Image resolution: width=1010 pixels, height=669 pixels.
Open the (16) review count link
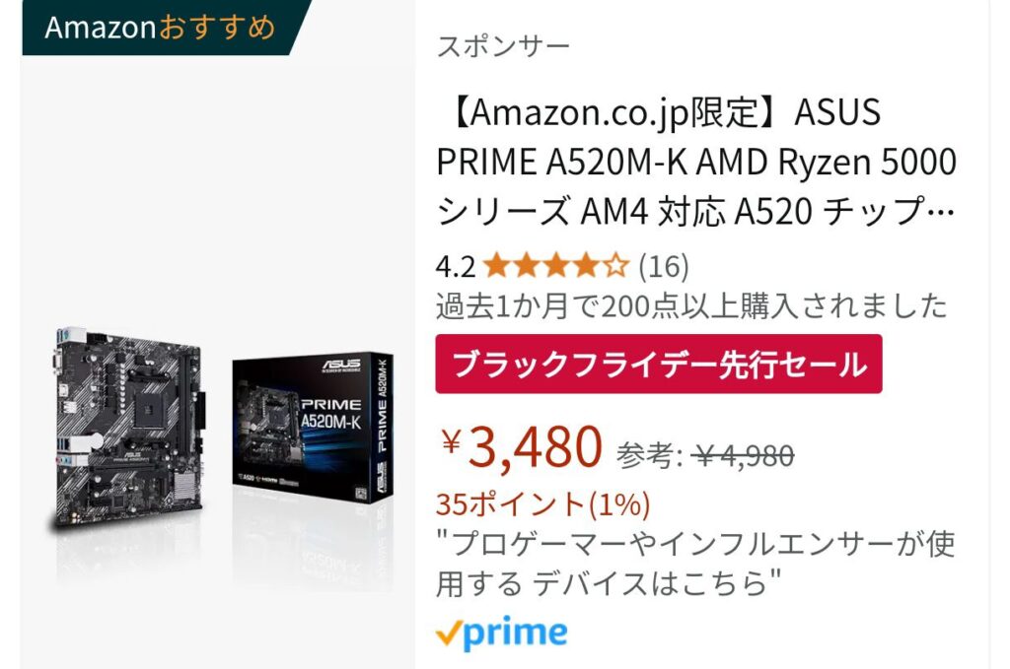(x=664, y=266)
